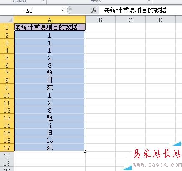Click cell A14 containing j
The image size is (182, 171).
pos(50,125)
